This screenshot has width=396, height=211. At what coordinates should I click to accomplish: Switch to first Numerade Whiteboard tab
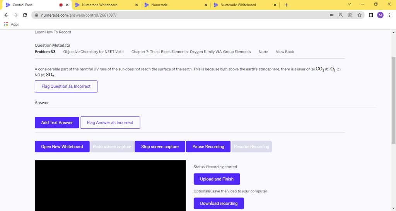pyautogui.click(x=99, y=5)
